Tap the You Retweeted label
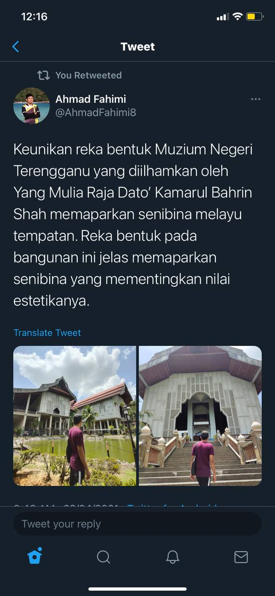275x596 pixels. (x=88, y=75)
